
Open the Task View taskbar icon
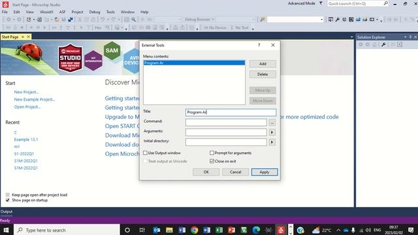142,230
